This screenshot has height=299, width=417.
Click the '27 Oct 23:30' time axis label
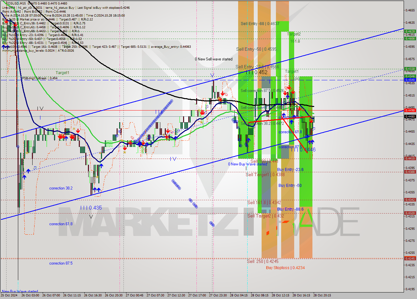click(x=218, y=295)
